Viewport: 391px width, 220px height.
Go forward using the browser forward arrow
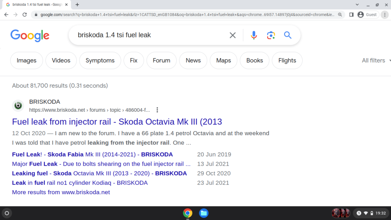point(16,15)
